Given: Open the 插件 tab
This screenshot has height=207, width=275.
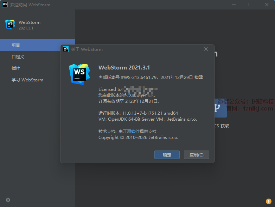Looking at the screenshot, I should click(x=38, y=68).
